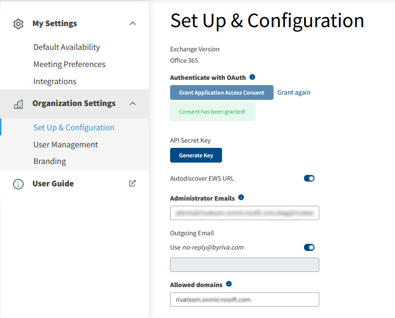The width and height of the screenshot is (395, 318).
Task: Click the My Settings gear icon
Action: pyautogui.click(x=18, y=24)
